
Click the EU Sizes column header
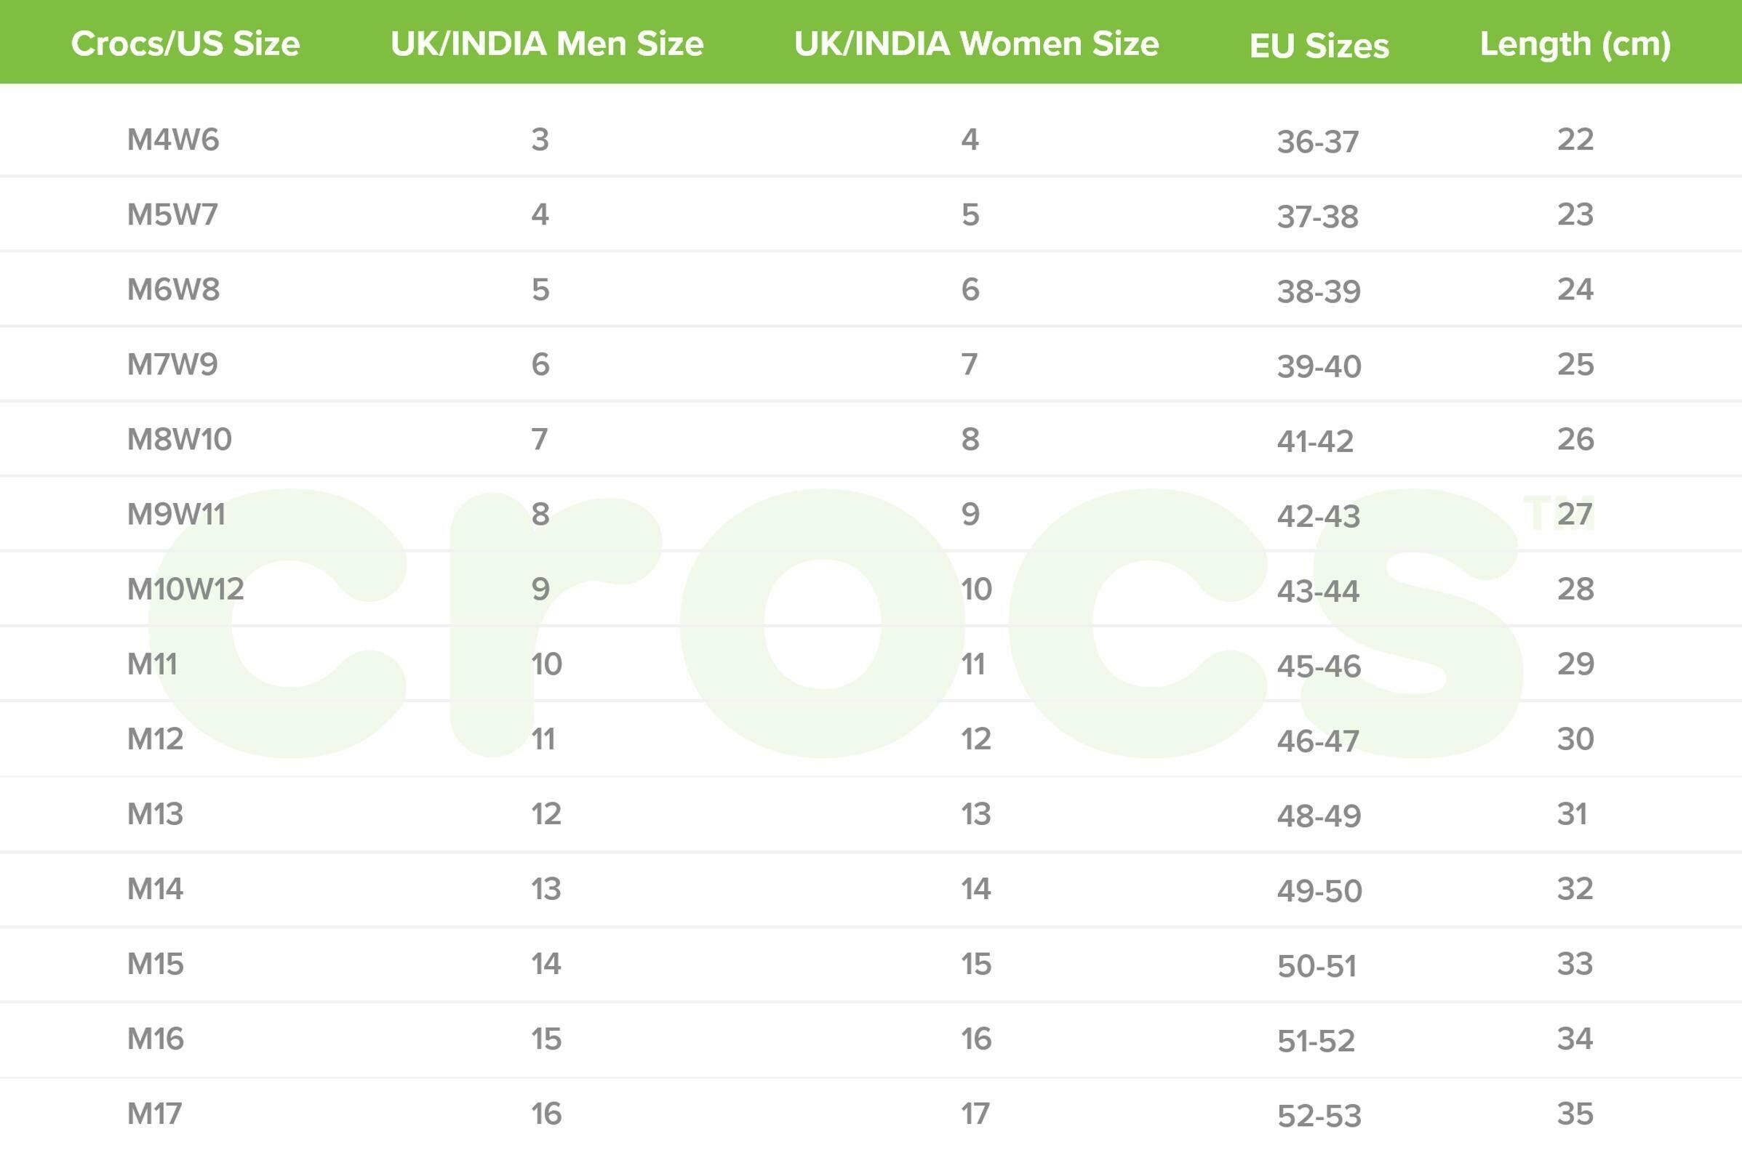tap(1319, 46)
